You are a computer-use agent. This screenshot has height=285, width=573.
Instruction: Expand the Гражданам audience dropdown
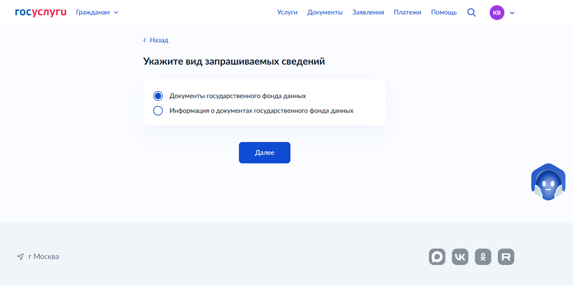pyautogui.click(x=97, y=12)
